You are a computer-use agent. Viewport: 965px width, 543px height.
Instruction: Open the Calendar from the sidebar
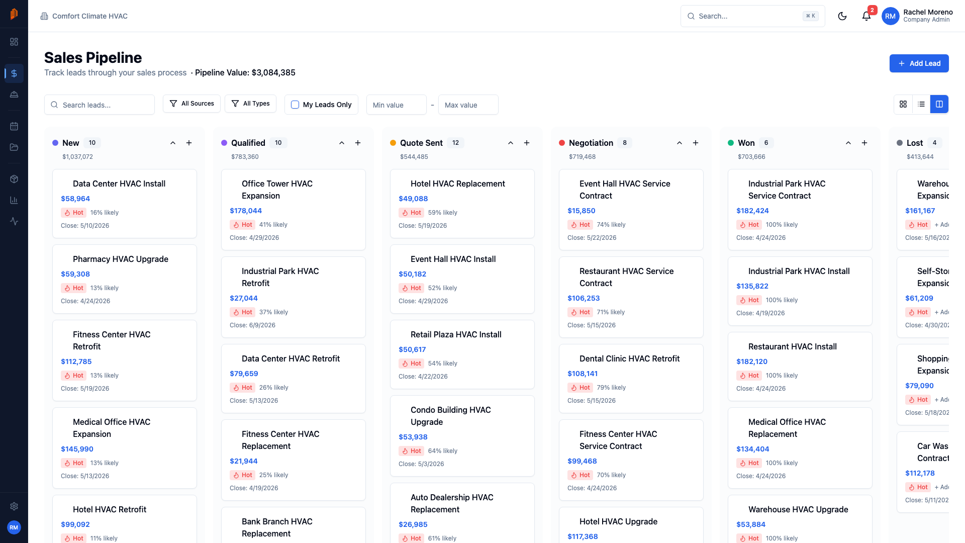coord(14,126)
